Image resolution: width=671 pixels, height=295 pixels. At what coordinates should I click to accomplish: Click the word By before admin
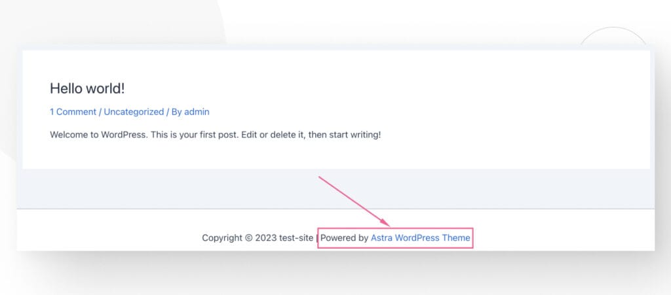pos(177,112)
